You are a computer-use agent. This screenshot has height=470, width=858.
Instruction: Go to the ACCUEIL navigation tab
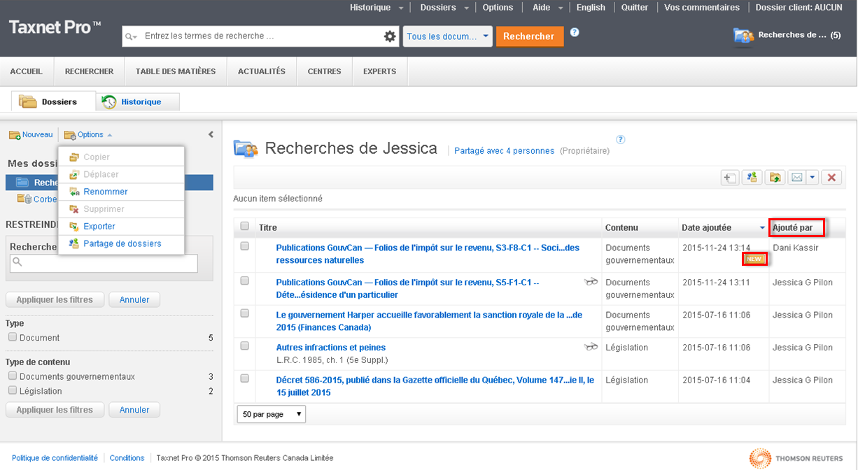[27, 71]
